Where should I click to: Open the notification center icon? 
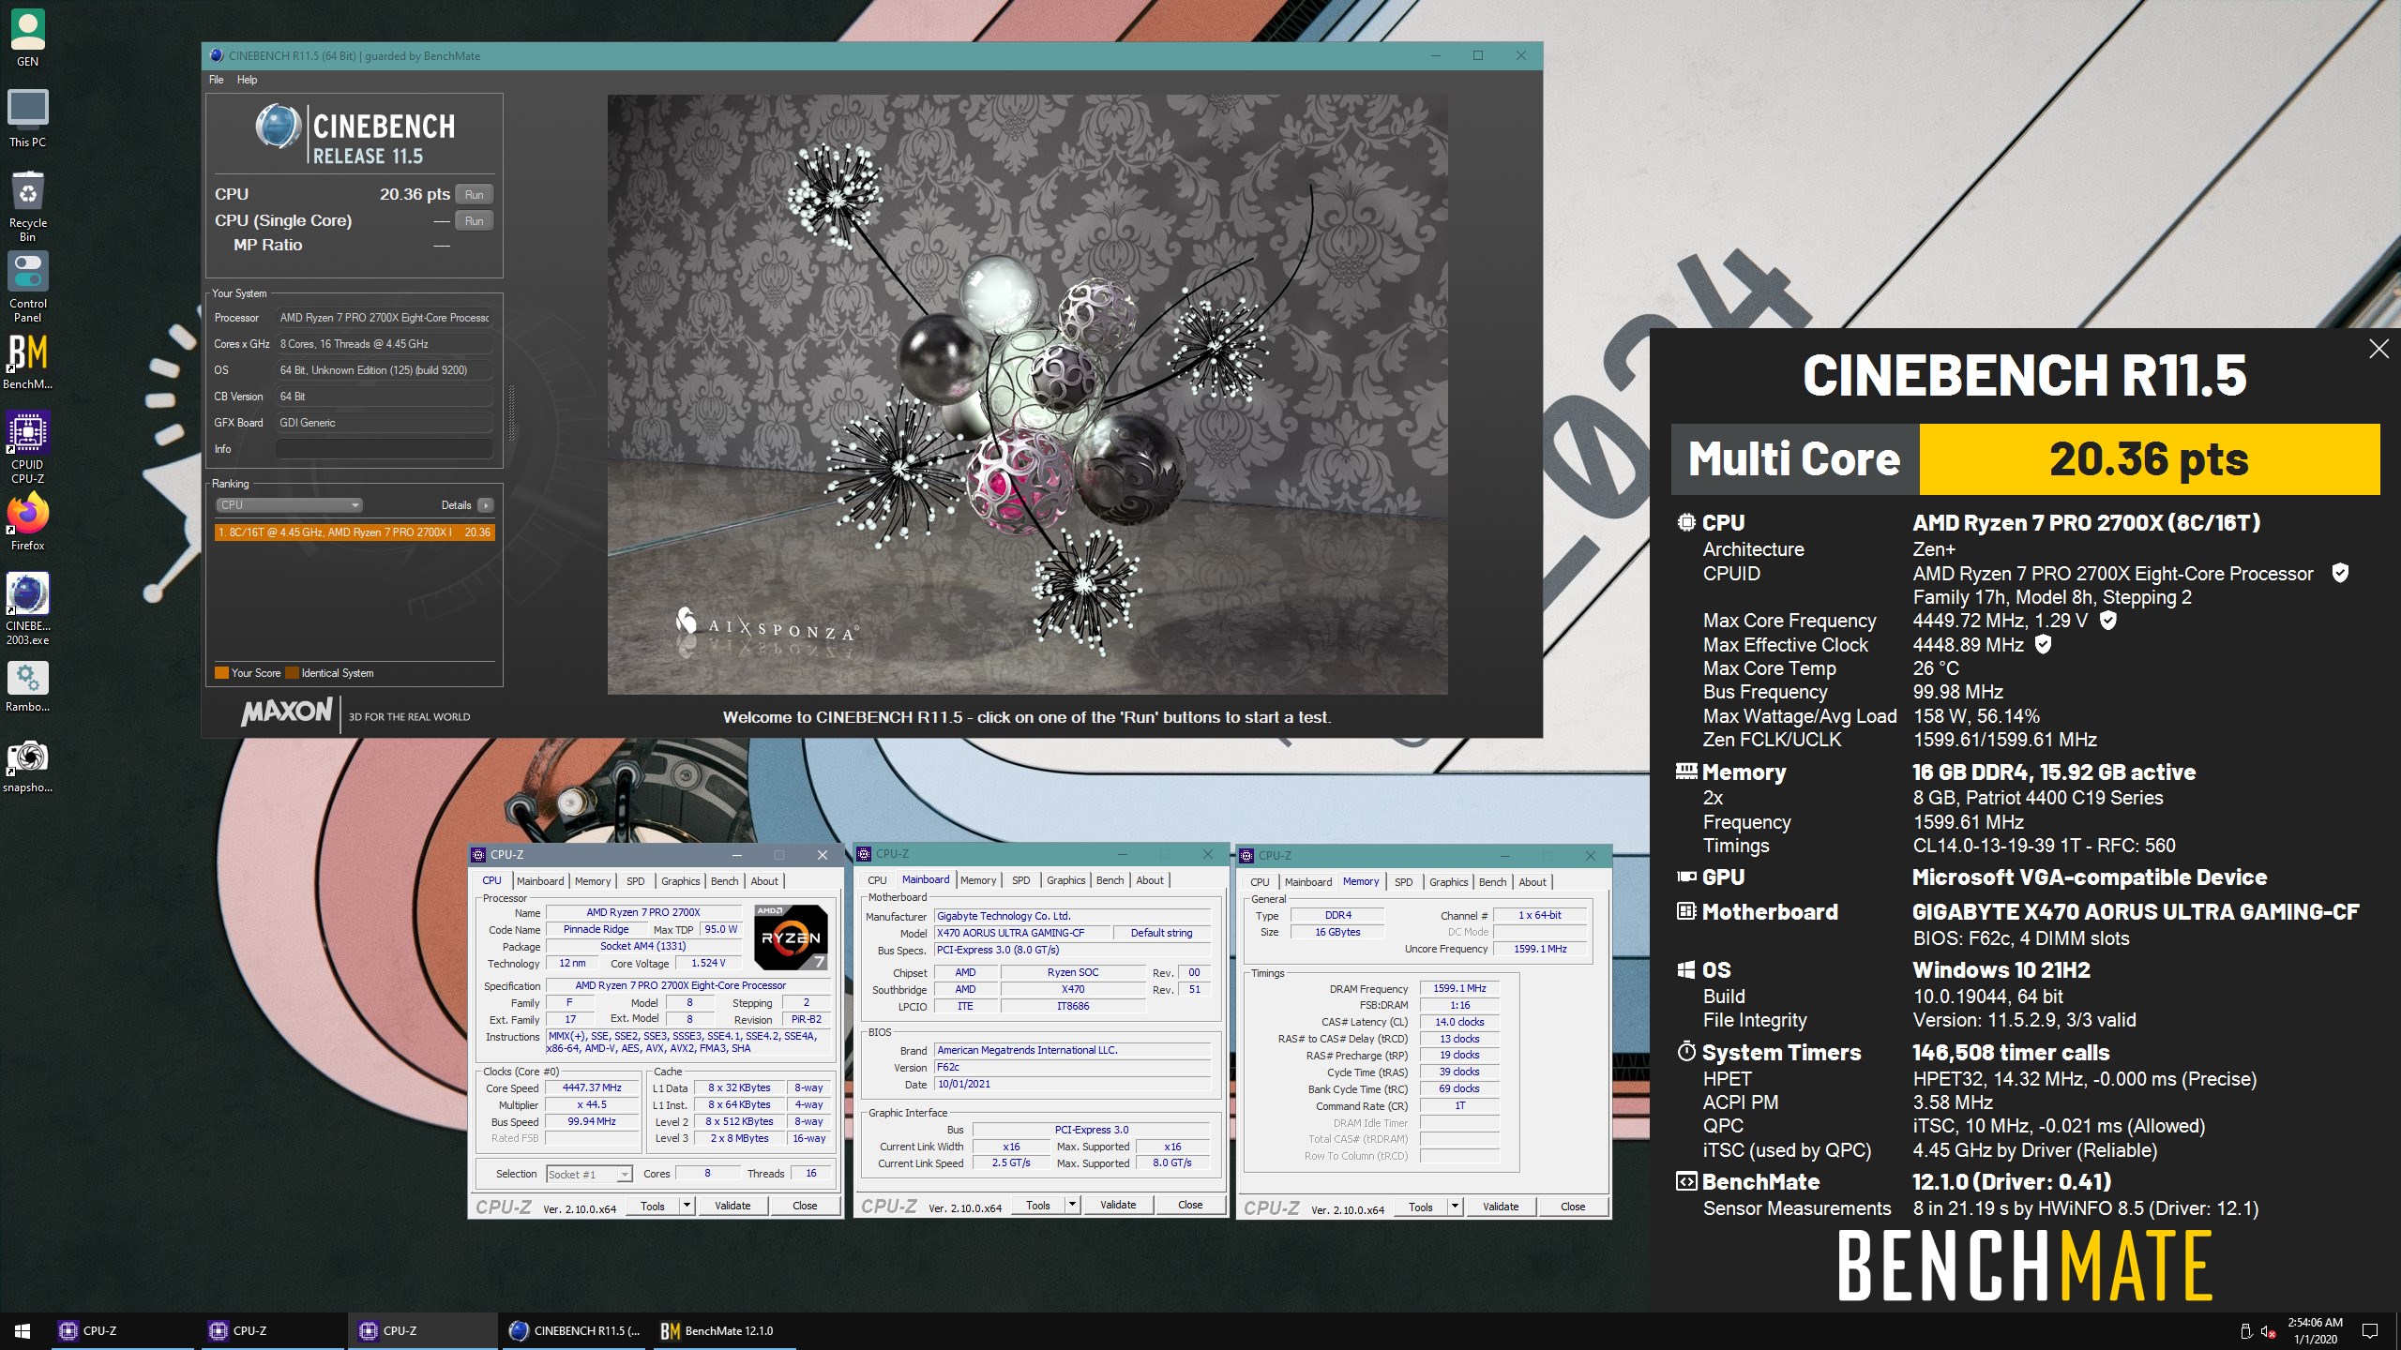click(2370, 1330)
